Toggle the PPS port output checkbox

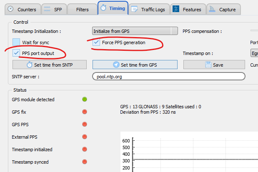pos(16,53)
